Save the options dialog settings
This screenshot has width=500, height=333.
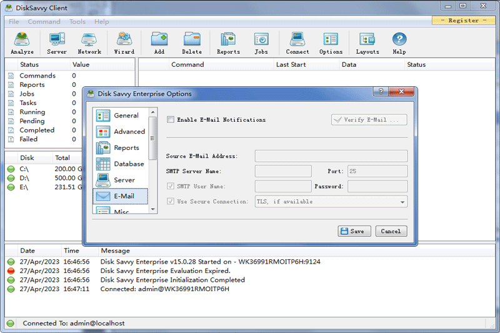(354, 231)
